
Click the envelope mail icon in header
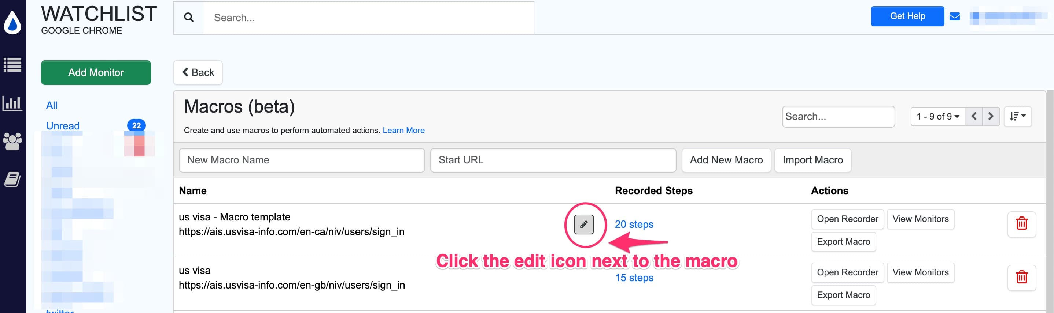(955, 16)
